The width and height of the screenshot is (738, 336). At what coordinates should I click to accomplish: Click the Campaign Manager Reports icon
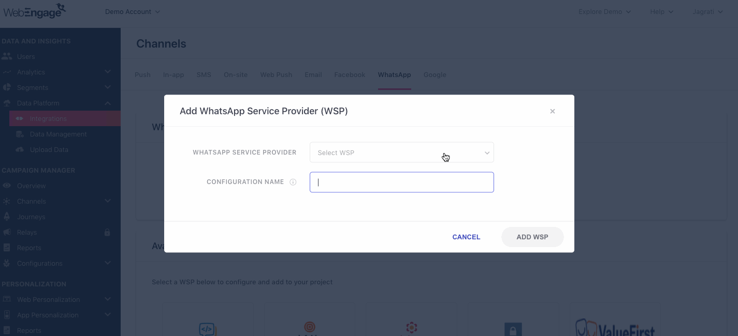pyautogui.click(x=7, y=248)
